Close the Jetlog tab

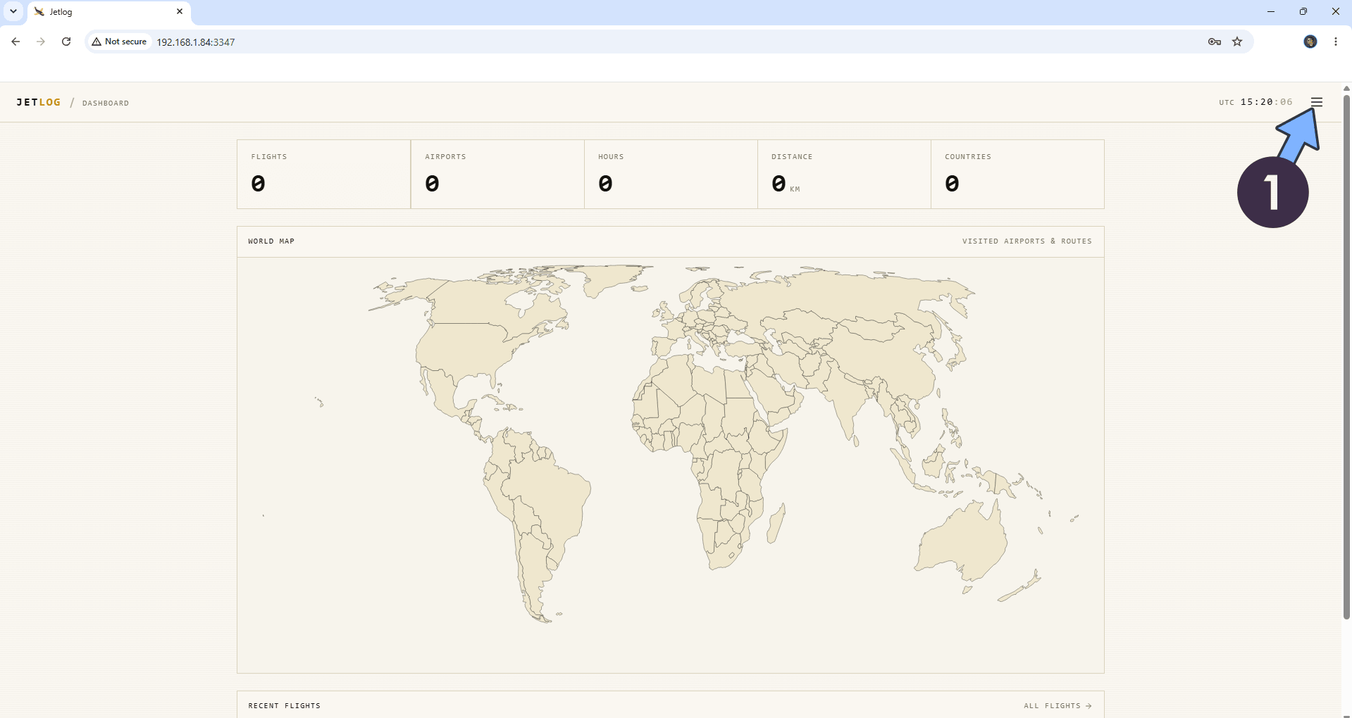pos(179,11)
